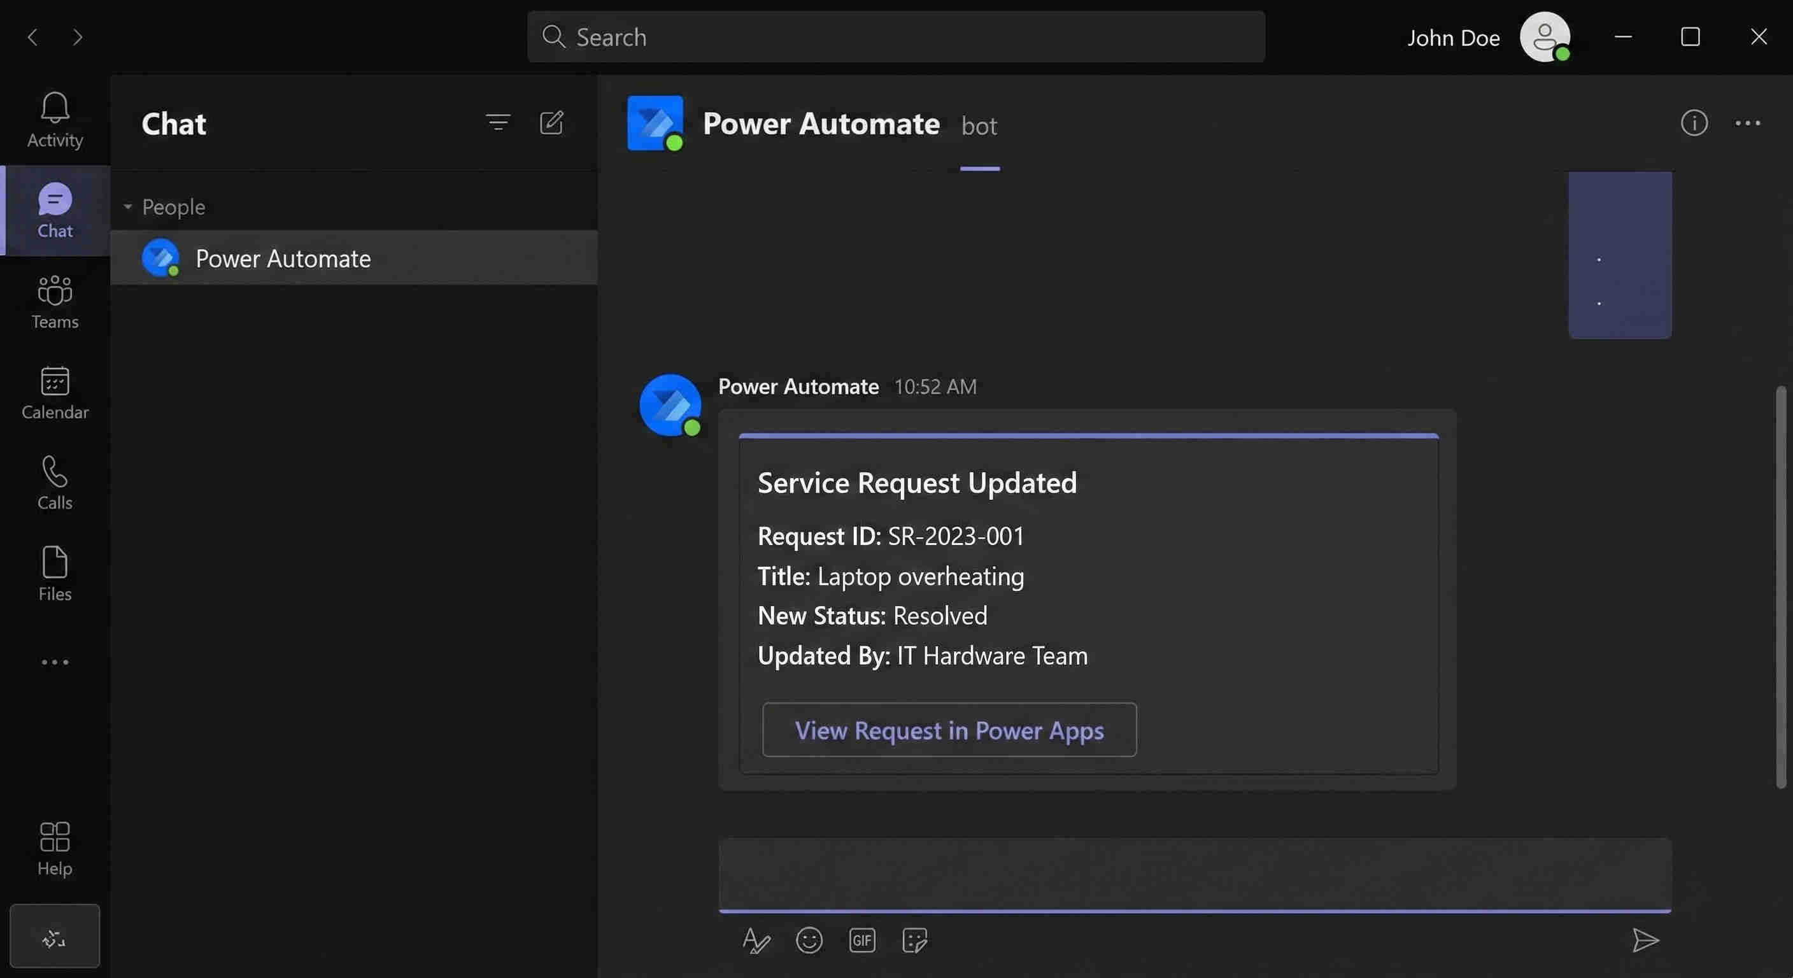Screen dimensions: 1793x978
Task: Go to Teams in the sidebar
Action: coord(55,302)
